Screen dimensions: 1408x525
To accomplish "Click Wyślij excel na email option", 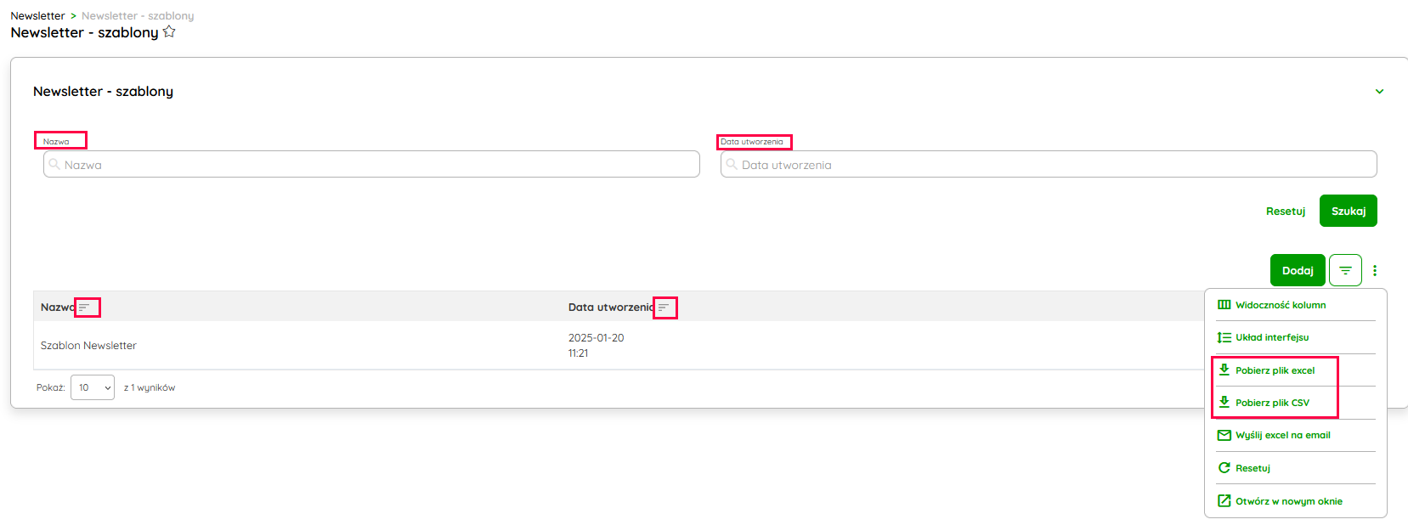I will tap(1282, 435).
